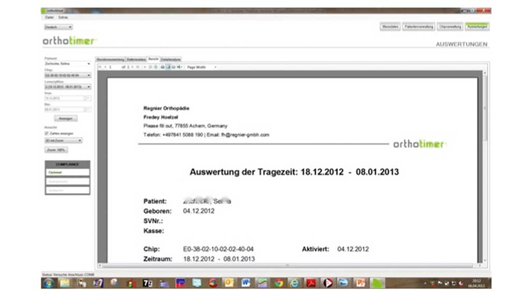This screenshot has width=530, height=298.
Task: Click the print icon in report toolbar
Action: pyautogui.click(x=162, y=67)
